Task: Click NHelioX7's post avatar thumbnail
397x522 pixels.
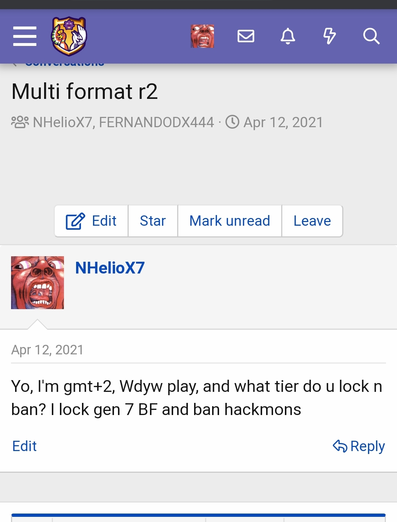Action: (37, 283)
